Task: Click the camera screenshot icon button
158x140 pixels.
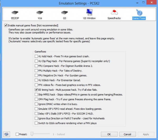Action: pyautogui.click(x=7, y=134)
